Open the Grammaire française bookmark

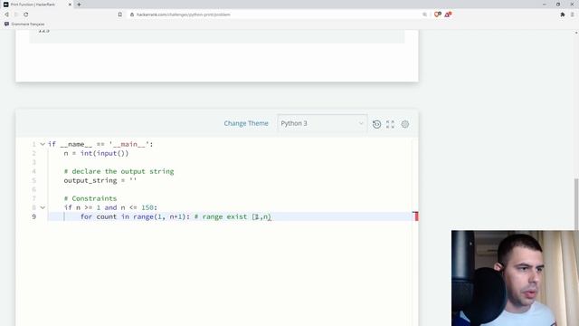[x=24, y=24]
